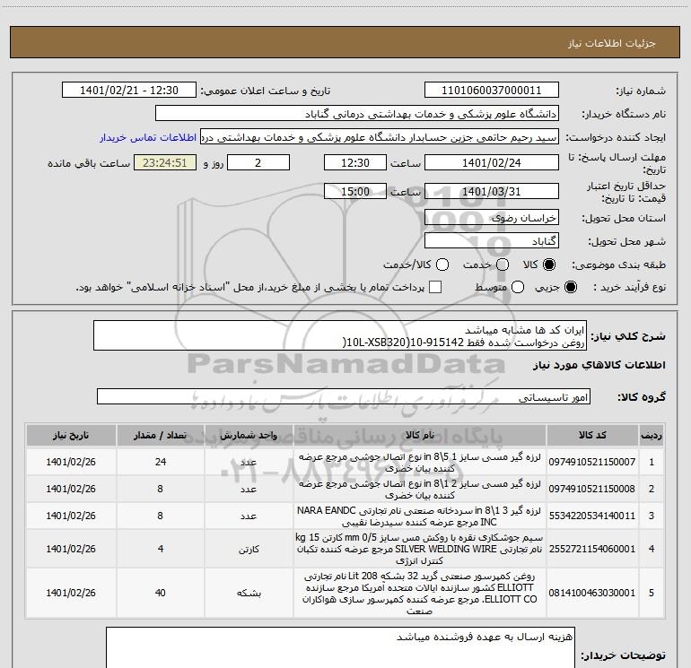Select the کالا radio button
Viewport: 691px width, 668px height.
tap(549, 265)
